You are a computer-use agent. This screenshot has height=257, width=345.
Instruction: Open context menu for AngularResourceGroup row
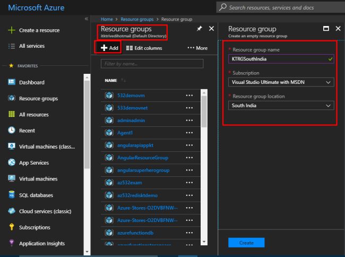coord(189,158)
